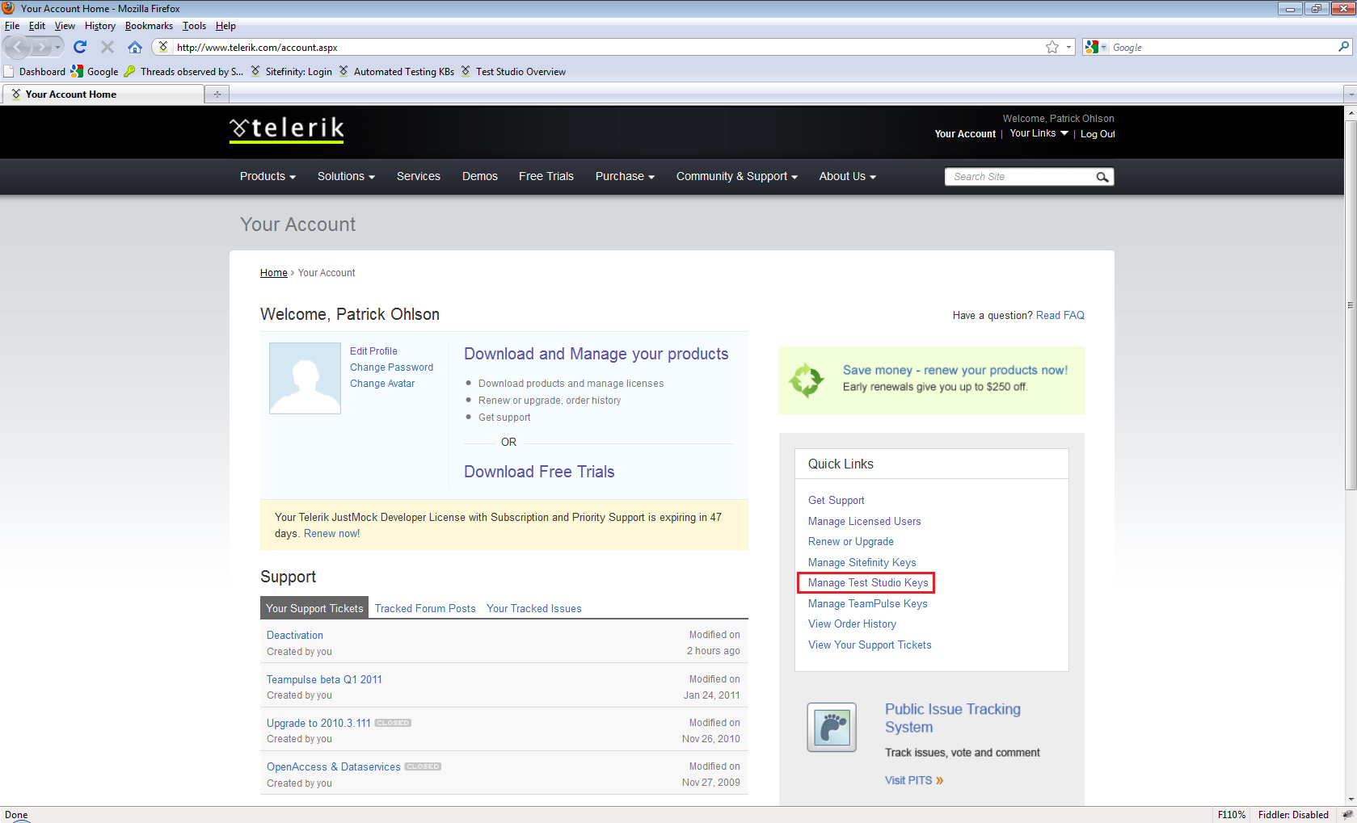Click the Manage Test Studio Keys link

(x=868, y=582)
